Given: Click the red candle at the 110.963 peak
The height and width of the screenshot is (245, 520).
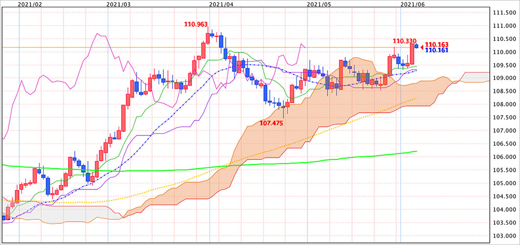Looking at the screenshot, I should click(x=207, y=38).
